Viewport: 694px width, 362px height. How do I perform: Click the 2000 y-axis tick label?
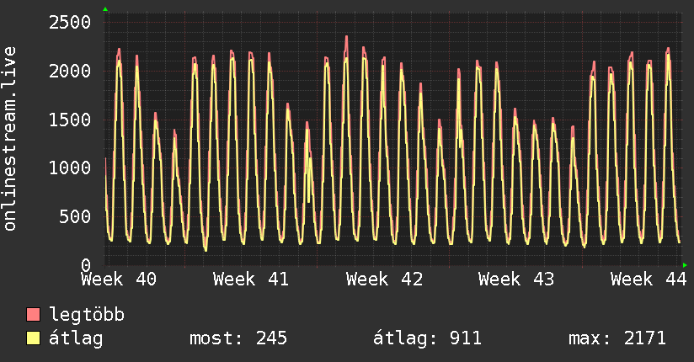(70, 71)
